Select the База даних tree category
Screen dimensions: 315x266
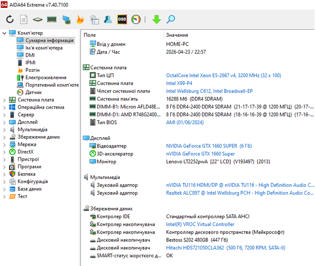(x=30, y=189)
